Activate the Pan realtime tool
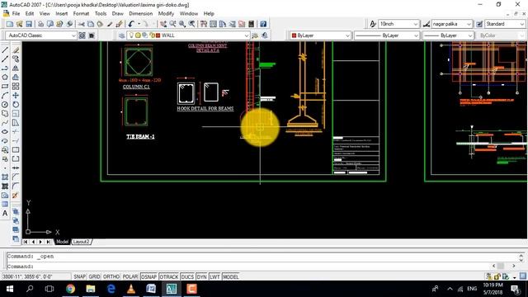Screen dimensions: 528x297 click(163, 24)
